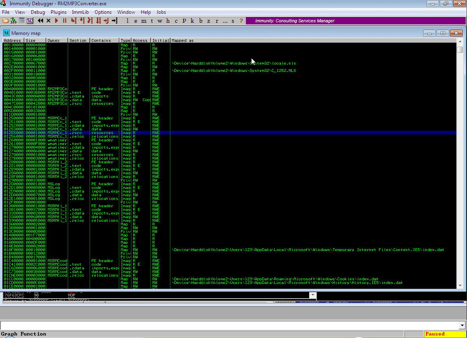Open the CPU 'c' window button

(176, 21)
